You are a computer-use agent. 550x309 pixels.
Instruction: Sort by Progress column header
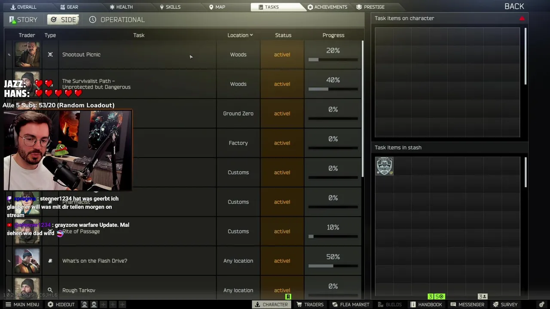click(333, 35)
